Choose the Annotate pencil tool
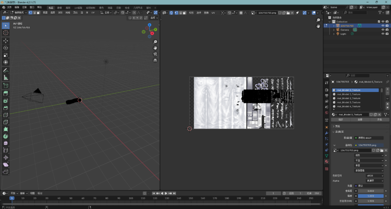The image size is (391, 209). pos(6,71)
